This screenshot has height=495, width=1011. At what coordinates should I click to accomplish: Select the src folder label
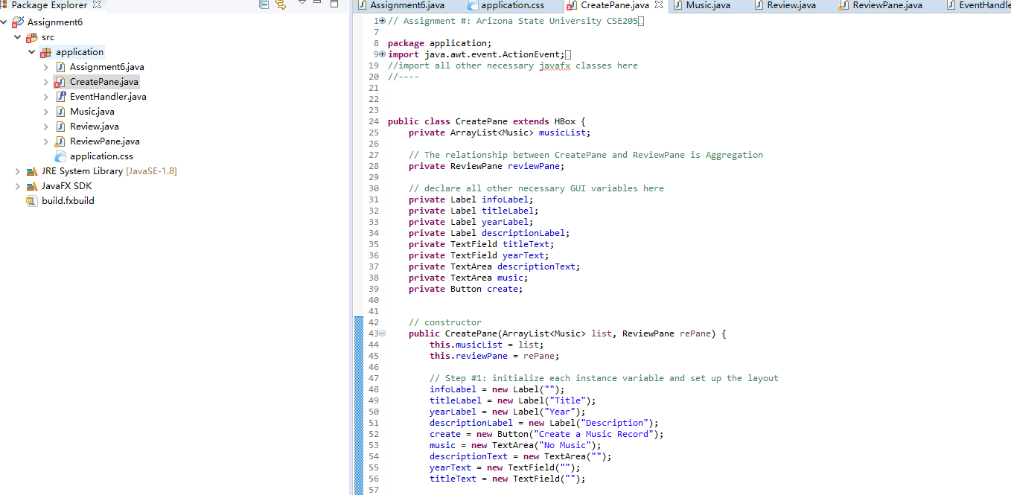click(48, 37)
